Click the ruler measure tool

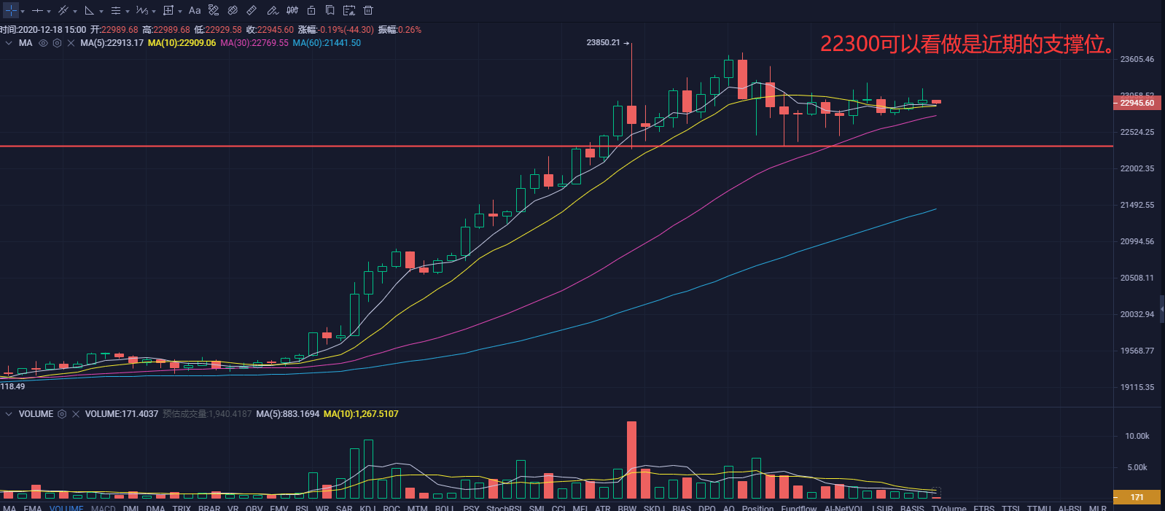coord(252,10)
